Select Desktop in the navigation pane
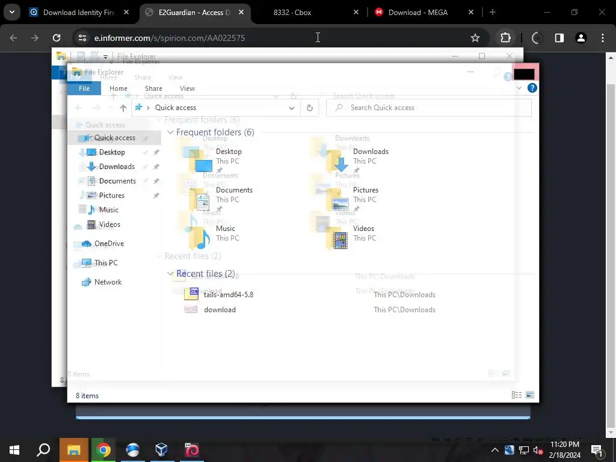 coord(111,152)
